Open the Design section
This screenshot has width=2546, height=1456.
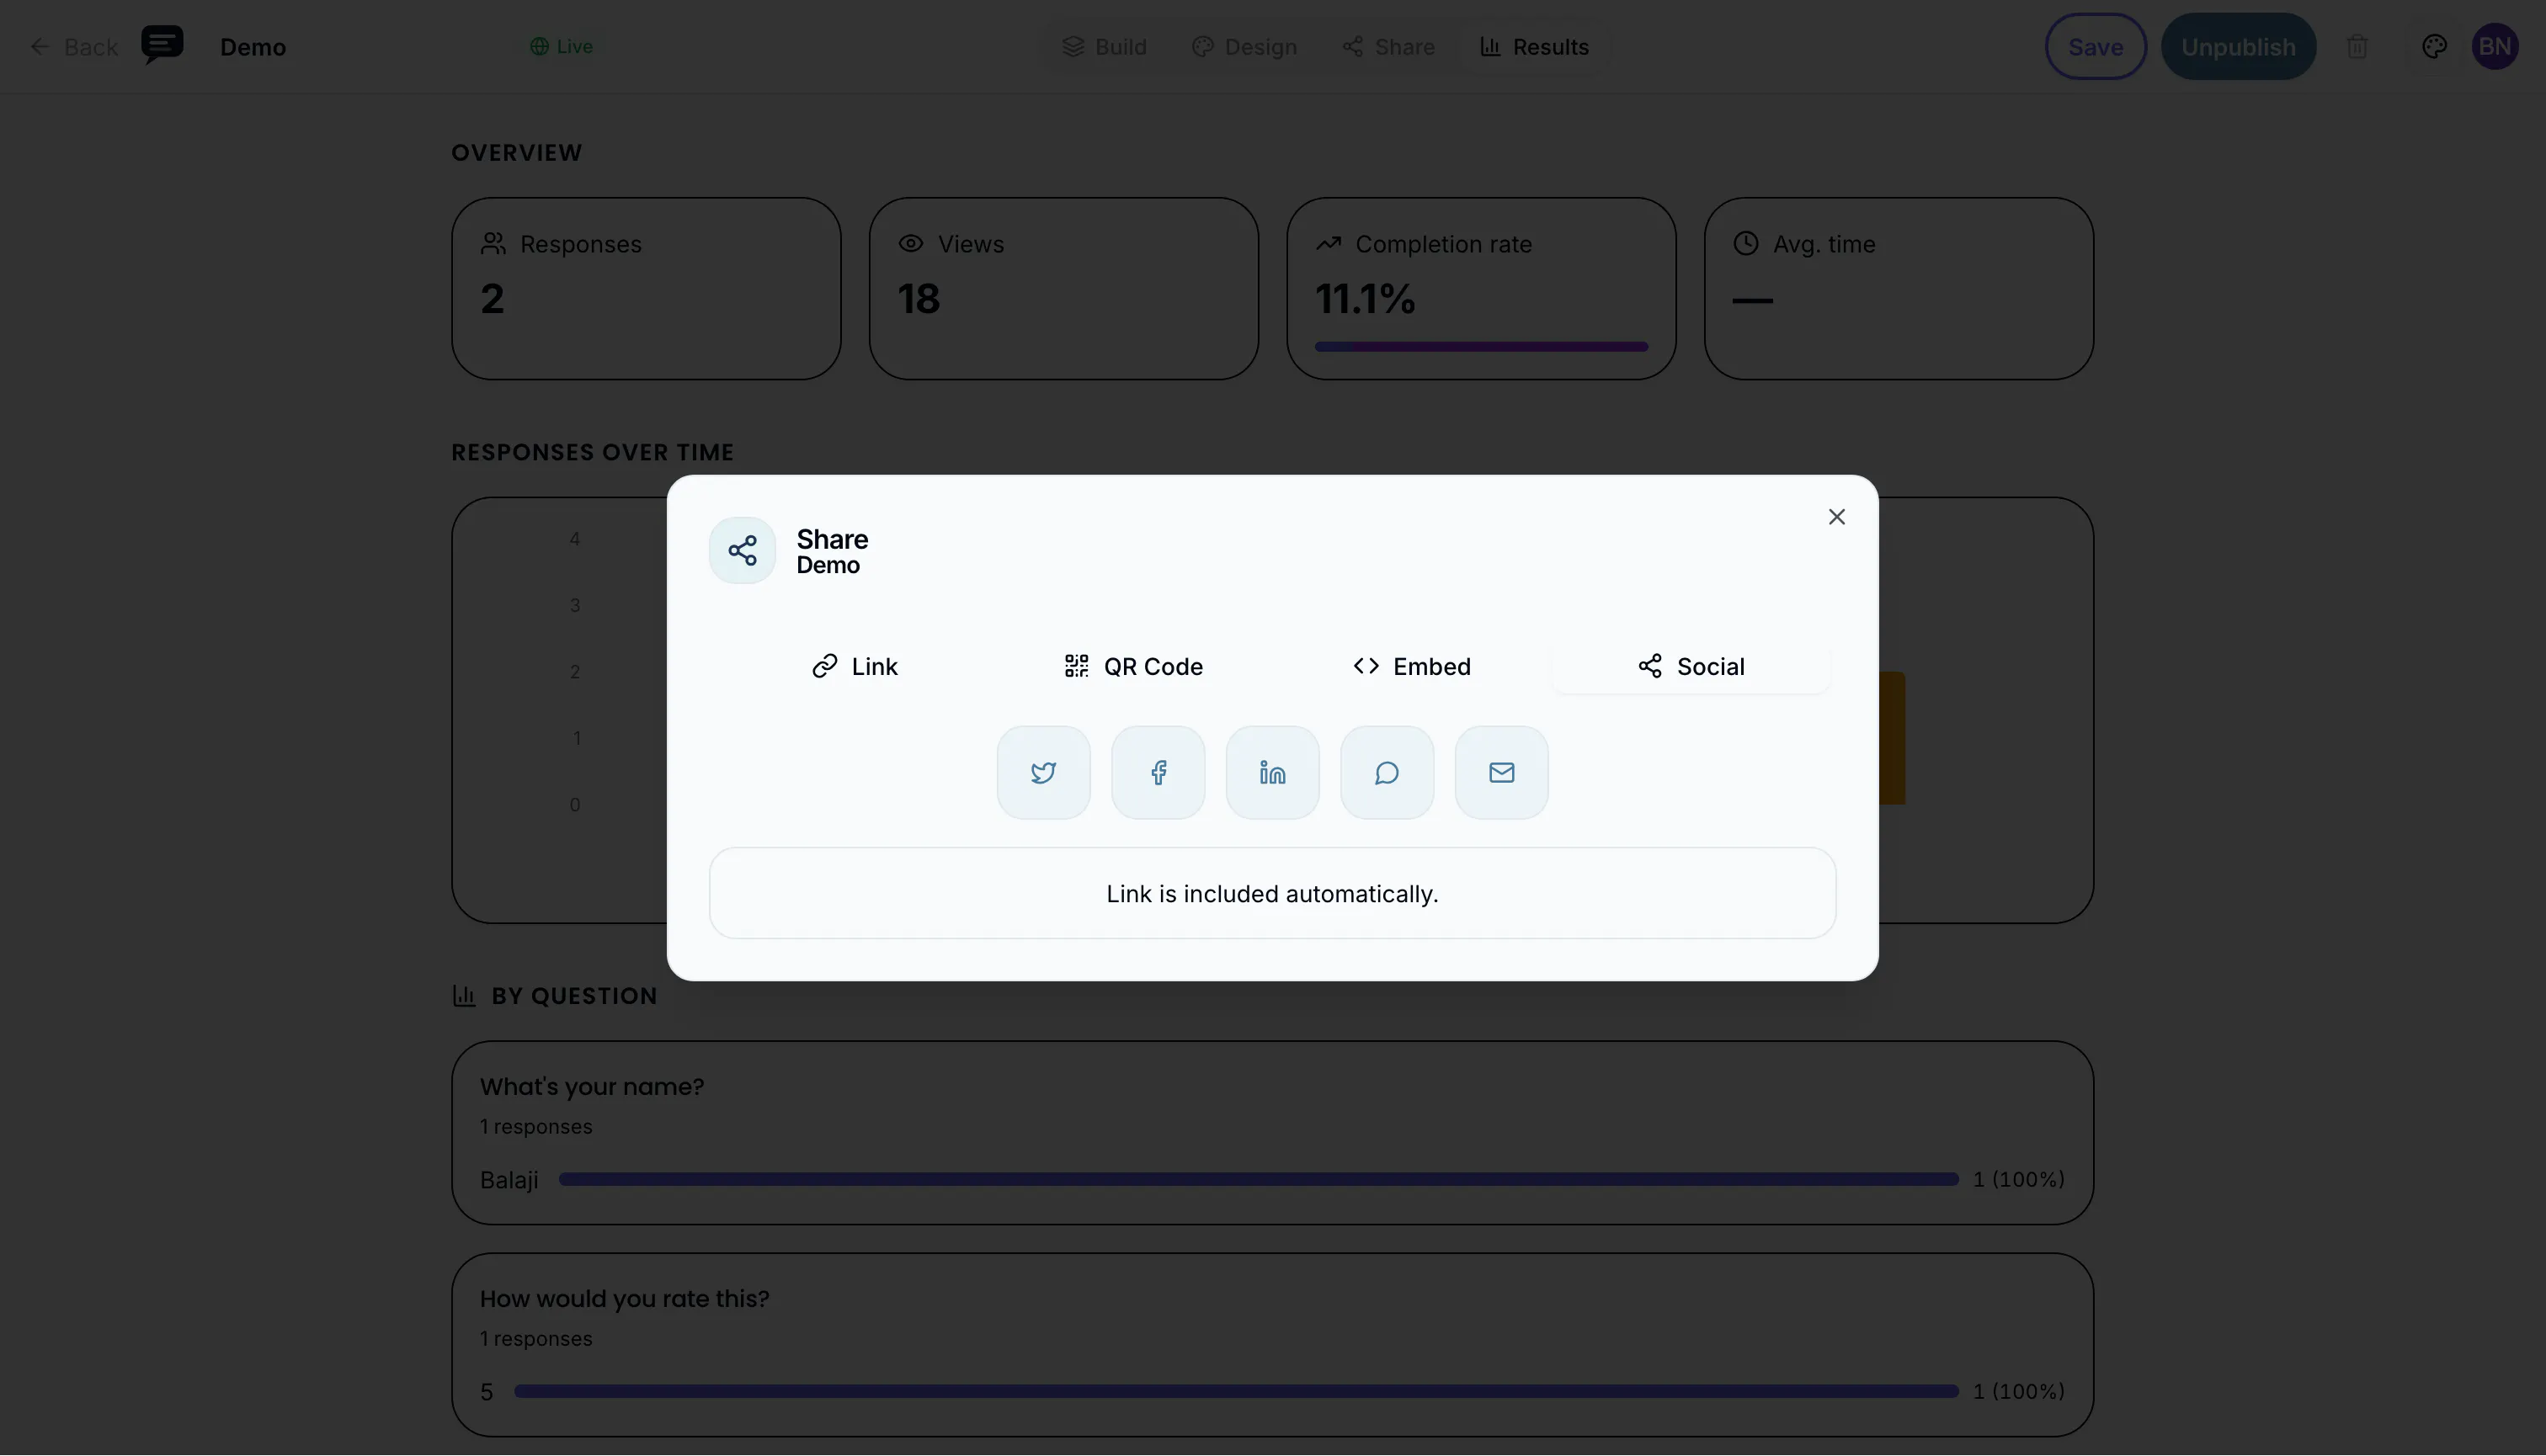pyautogui.click(x=1244, y=47)
